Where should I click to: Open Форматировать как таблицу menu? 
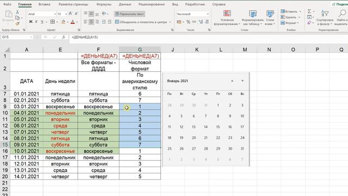[252, 18]
